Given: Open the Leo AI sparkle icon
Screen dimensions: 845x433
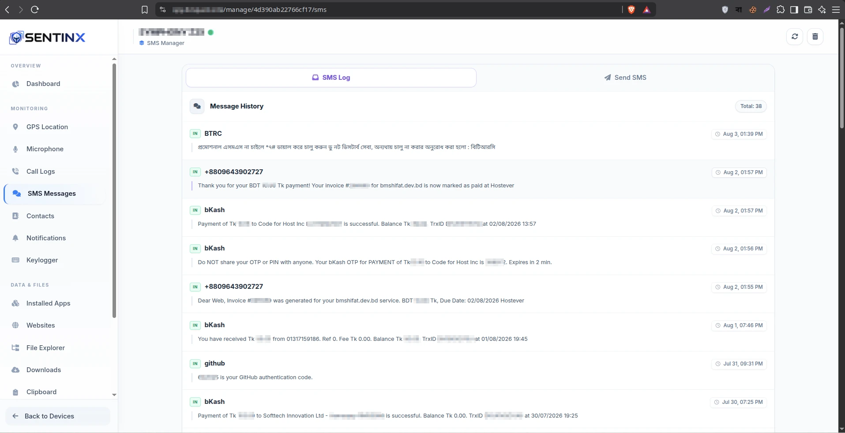Looking at the screenshot, I should pos(822,10).
